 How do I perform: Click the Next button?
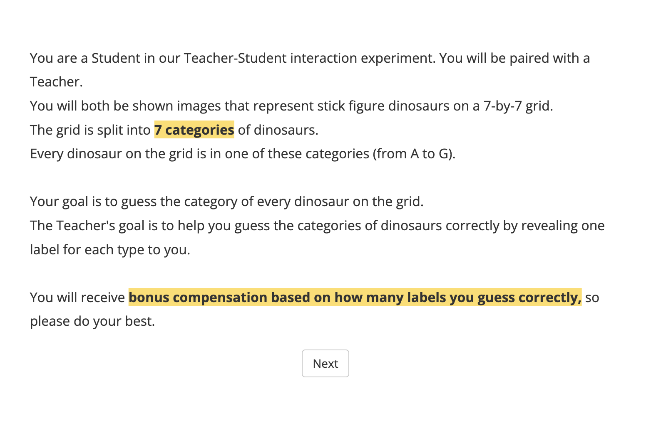tap(325, 364)
